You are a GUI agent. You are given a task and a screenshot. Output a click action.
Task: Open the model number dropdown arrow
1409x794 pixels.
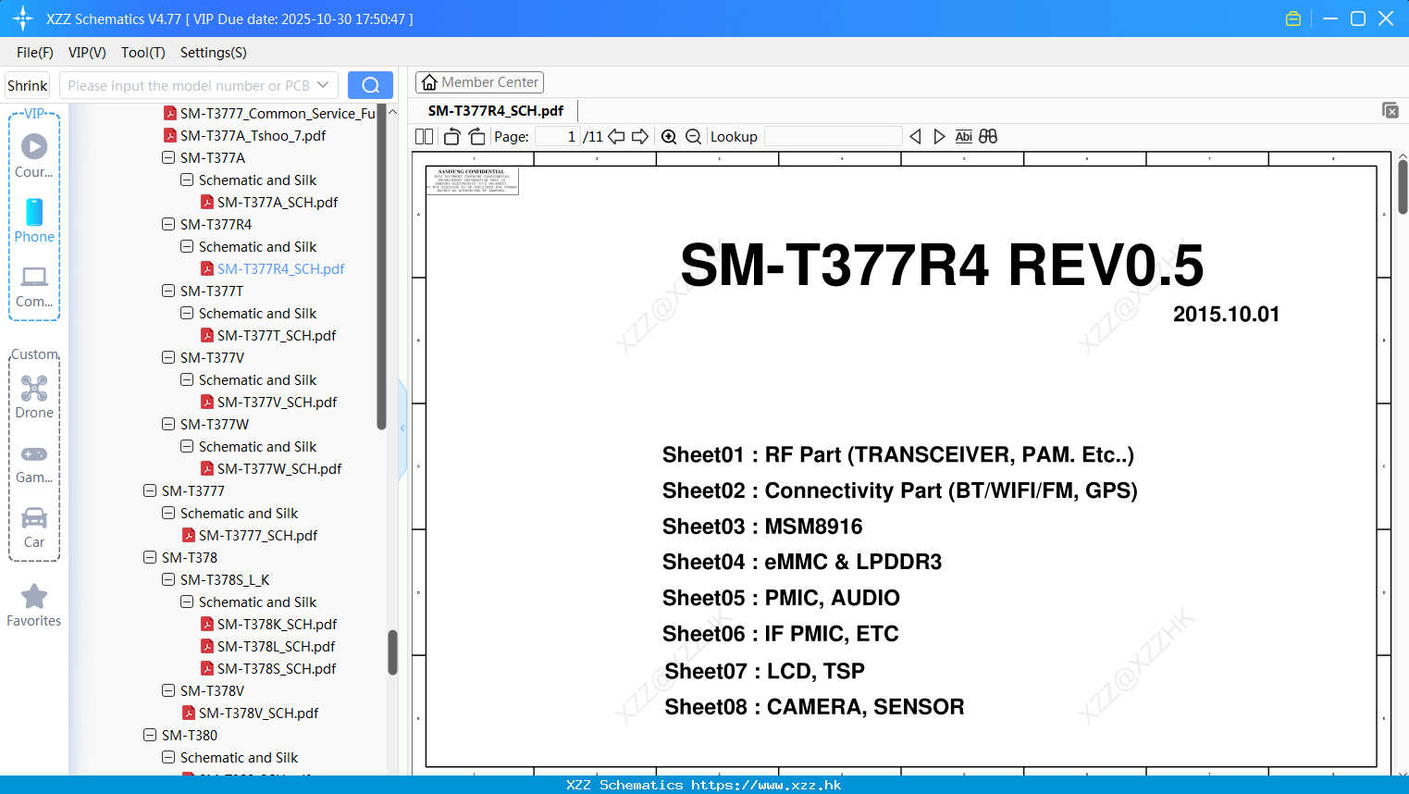click(323, 85)
